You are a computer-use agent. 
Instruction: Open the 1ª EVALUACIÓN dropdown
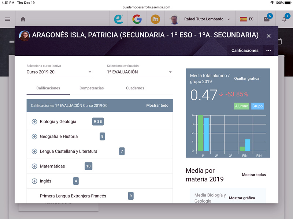point(140,72)
